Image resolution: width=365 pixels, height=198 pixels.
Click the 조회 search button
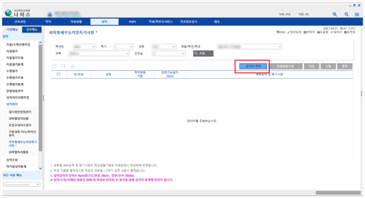pos(203,54)
